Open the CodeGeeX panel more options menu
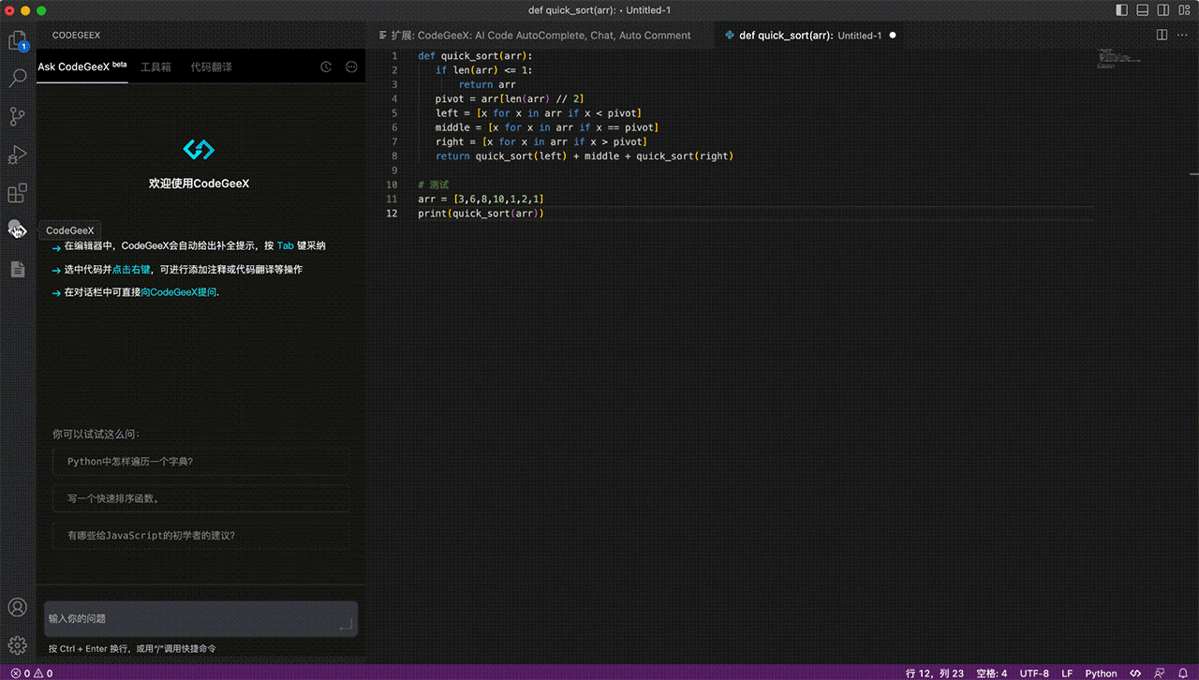This screenshot has width=1199, height=680. point(351,67)
